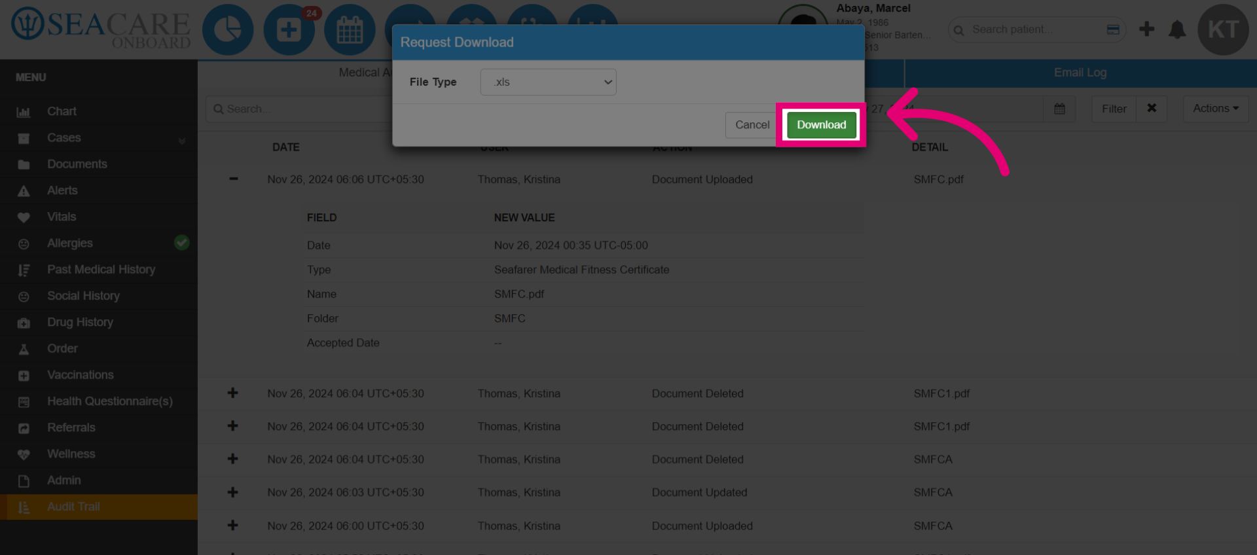Expand the 06:00 Document Uploaded row
Screen dimensions: 1257x555
pyautogui.click(x=232, y=525)
